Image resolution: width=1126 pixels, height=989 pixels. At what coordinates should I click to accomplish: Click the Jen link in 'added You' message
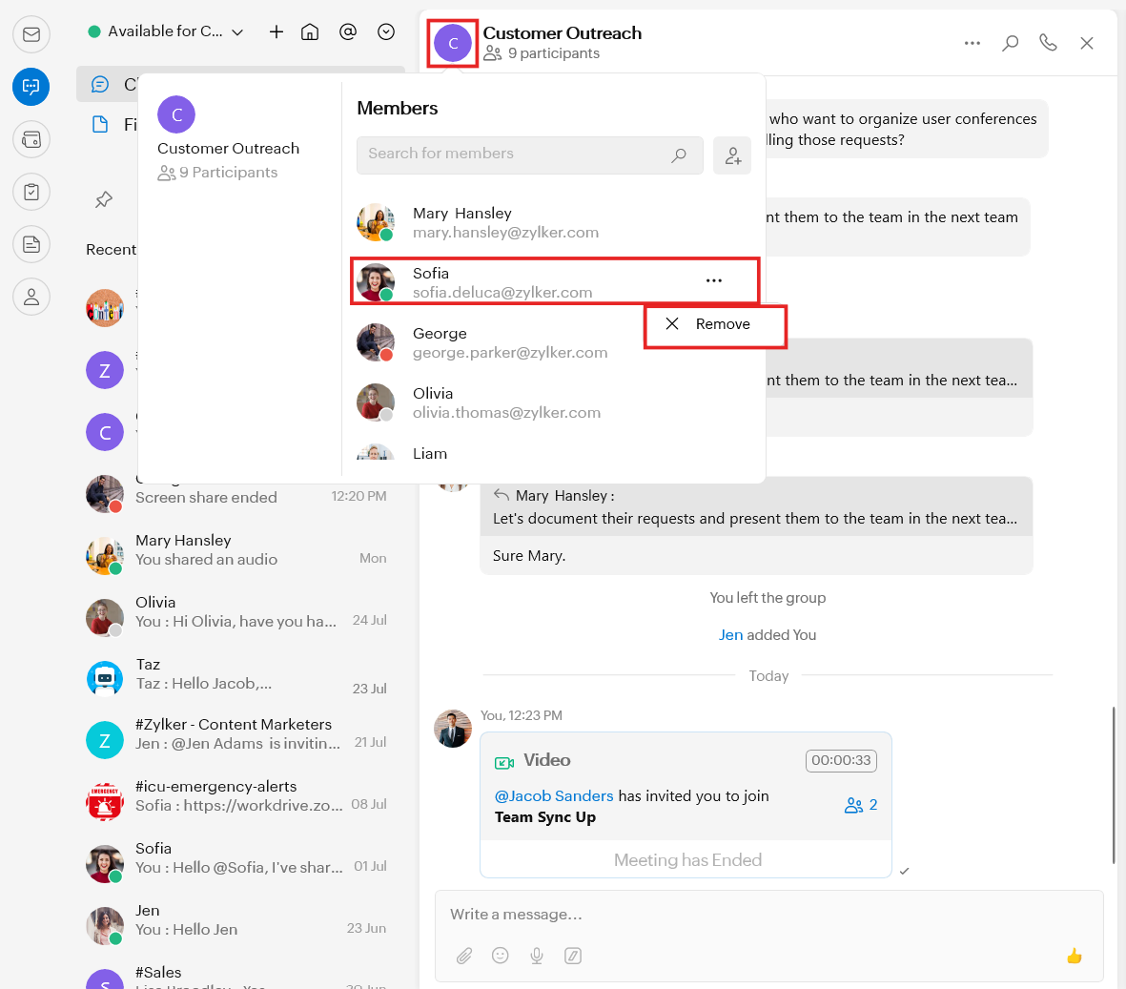(x=730, y=635)
